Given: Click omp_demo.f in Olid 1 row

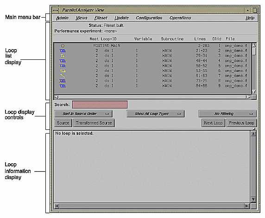Looking at the screenshot, I should [x=236, y=45].
